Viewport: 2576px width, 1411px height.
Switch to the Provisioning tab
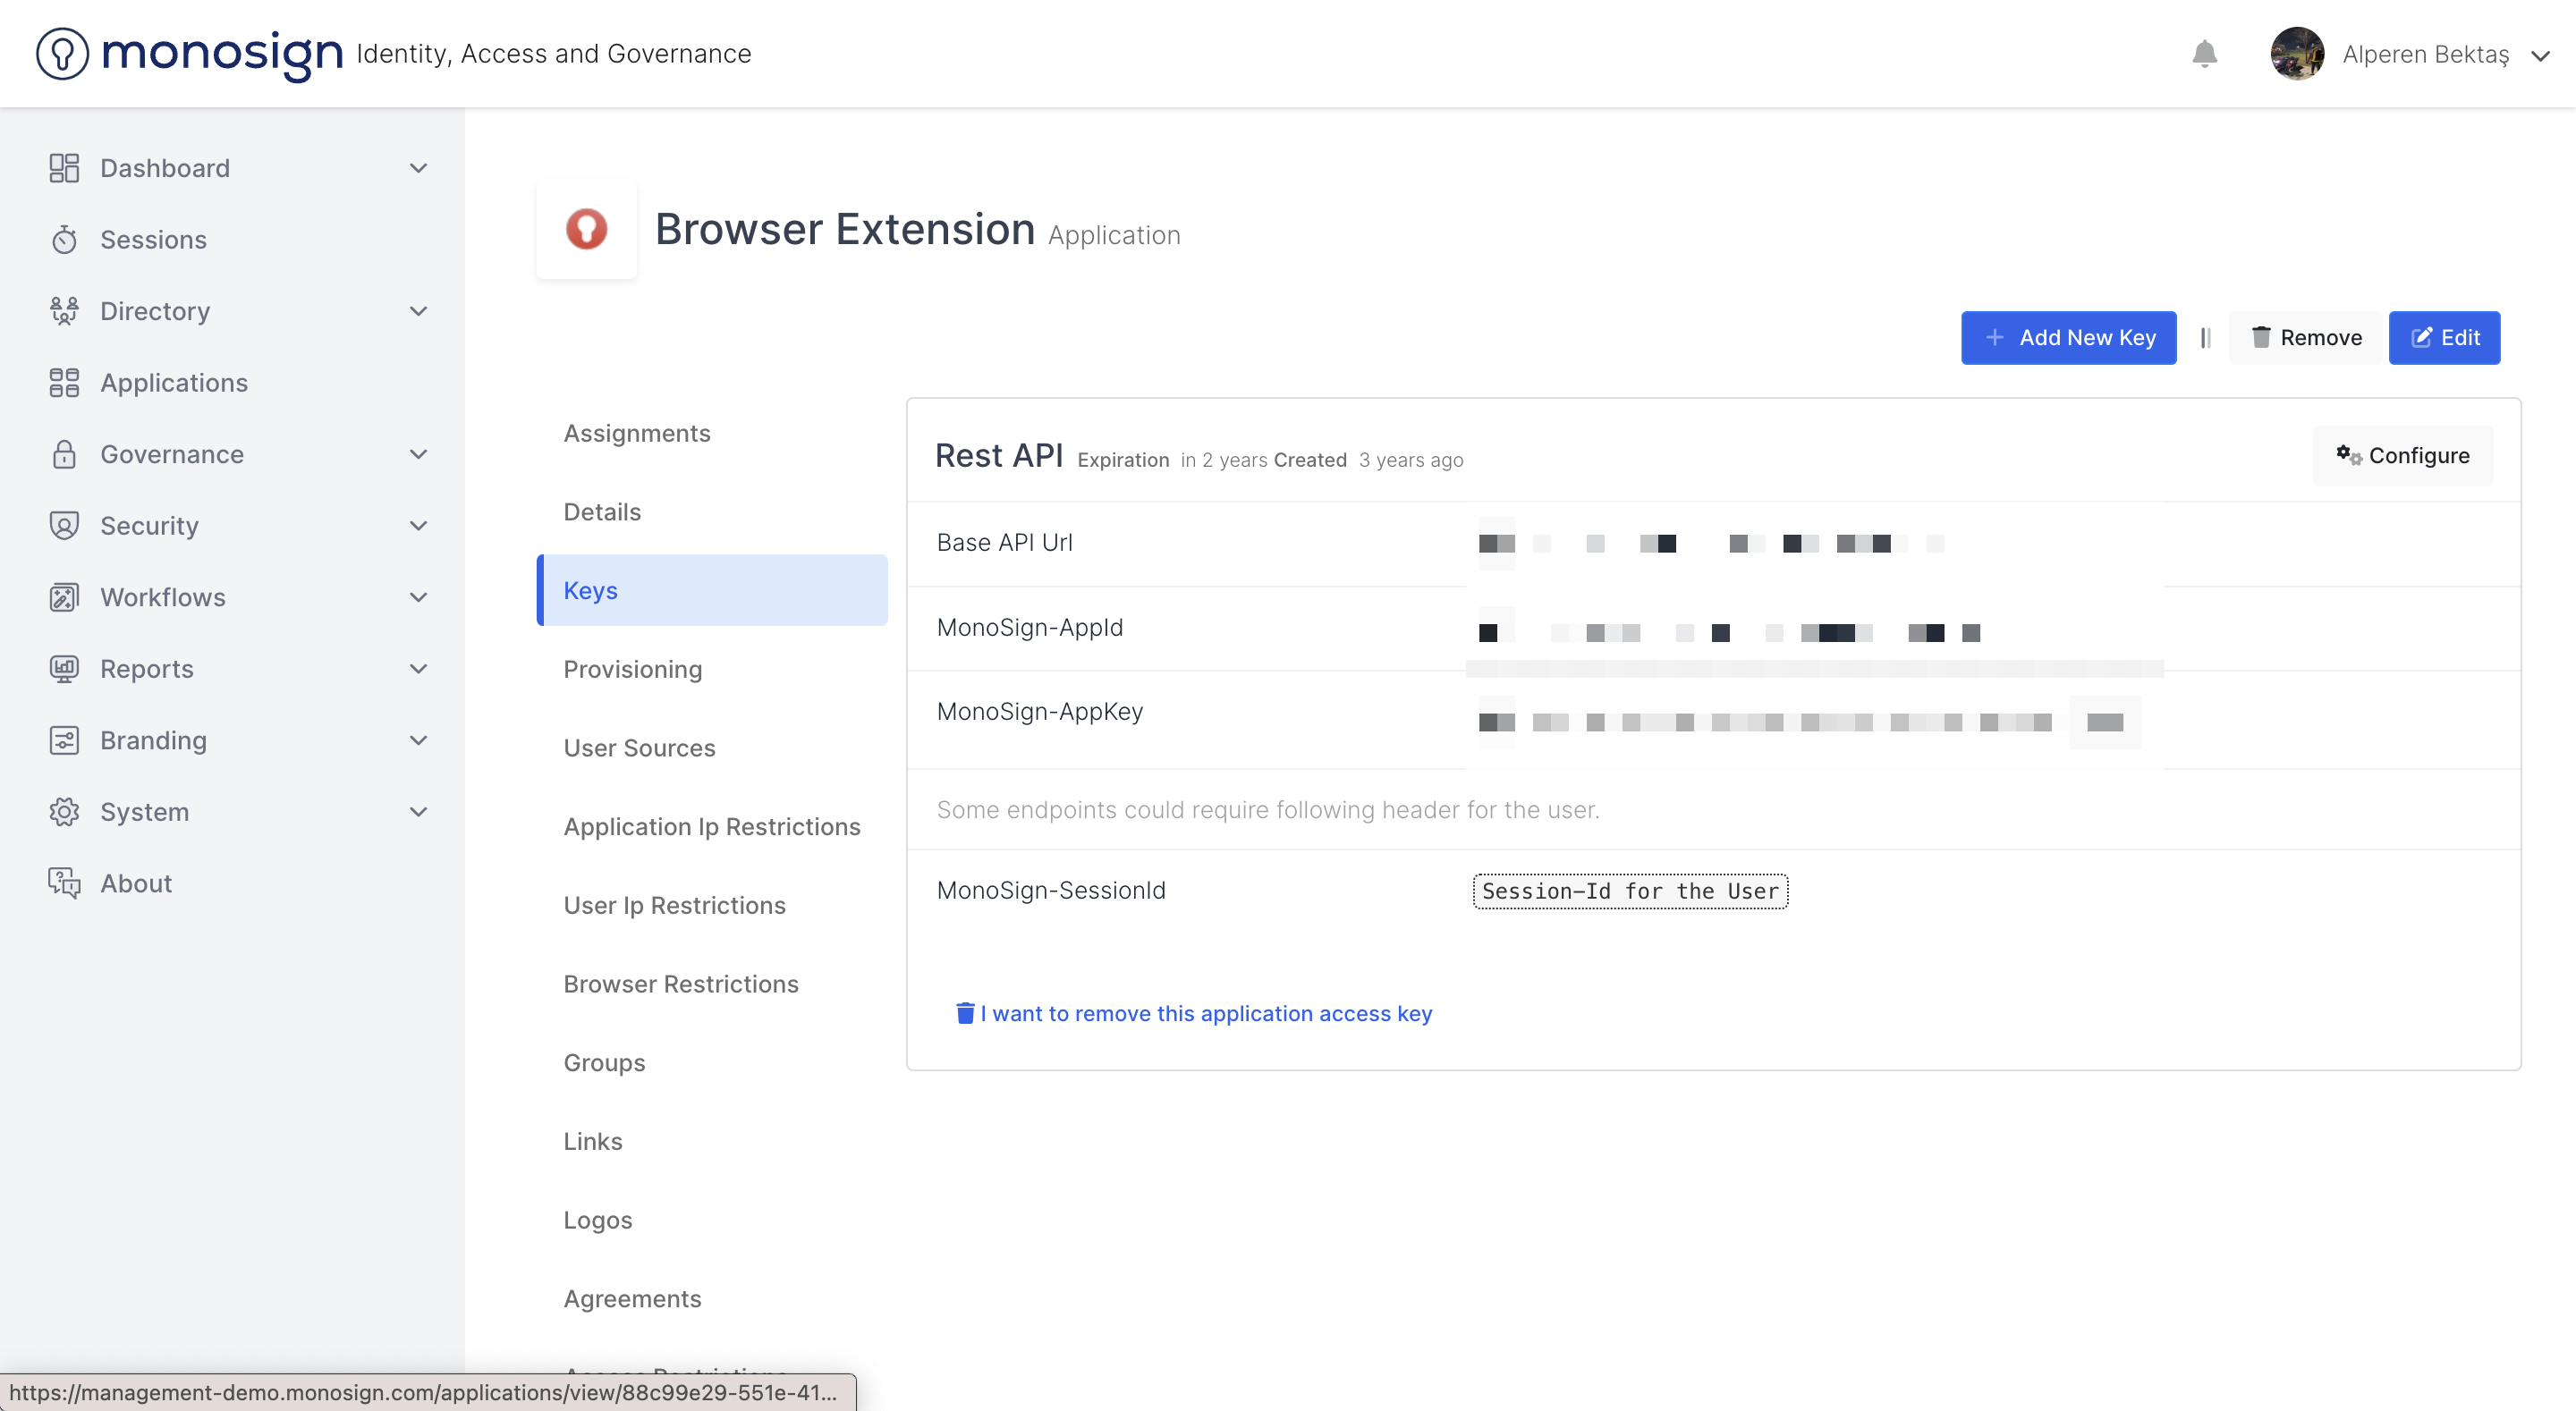pyautogui.click(x=632, y=669)
